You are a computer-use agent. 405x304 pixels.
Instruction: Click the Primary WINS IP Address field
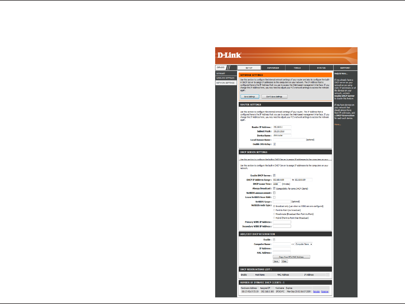[282, 222]
